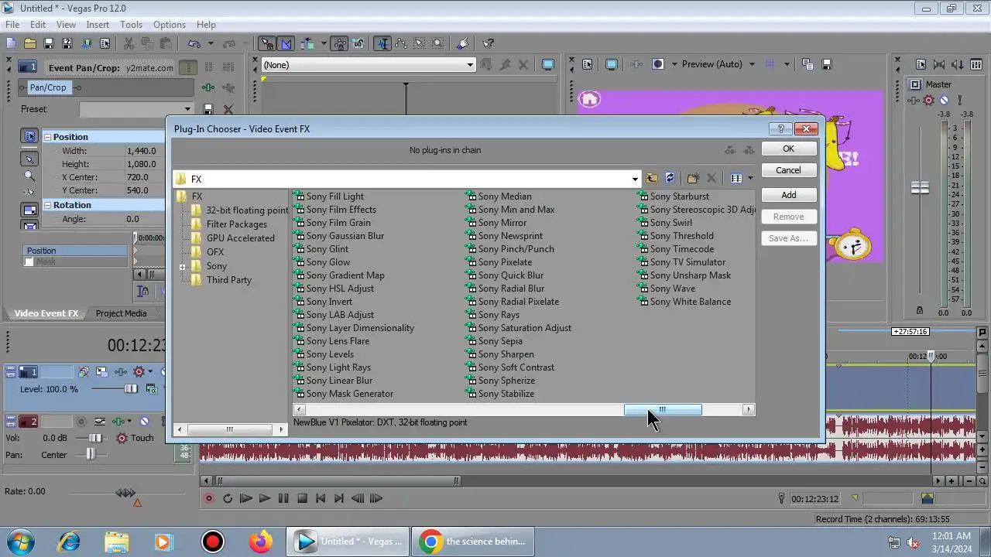The width and height of the screenshot is (991, 557).
Task: Select the Envelope Edit tool icon
Action: pyautogui.click(x=401, y=44)
